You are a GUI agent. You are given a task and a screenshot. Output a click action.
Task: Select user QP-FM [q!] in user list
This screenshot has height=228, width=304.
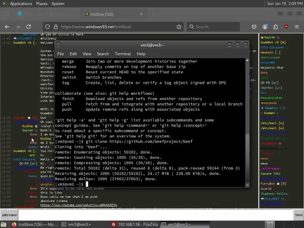click(270, 83)
